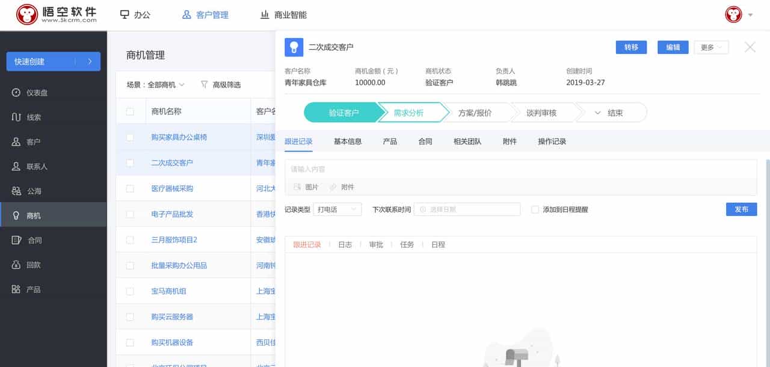This screenshot has height=367, width=770.
Task: Edit this opportunity via the 编辑 button
Action: [x=672, y=47]
